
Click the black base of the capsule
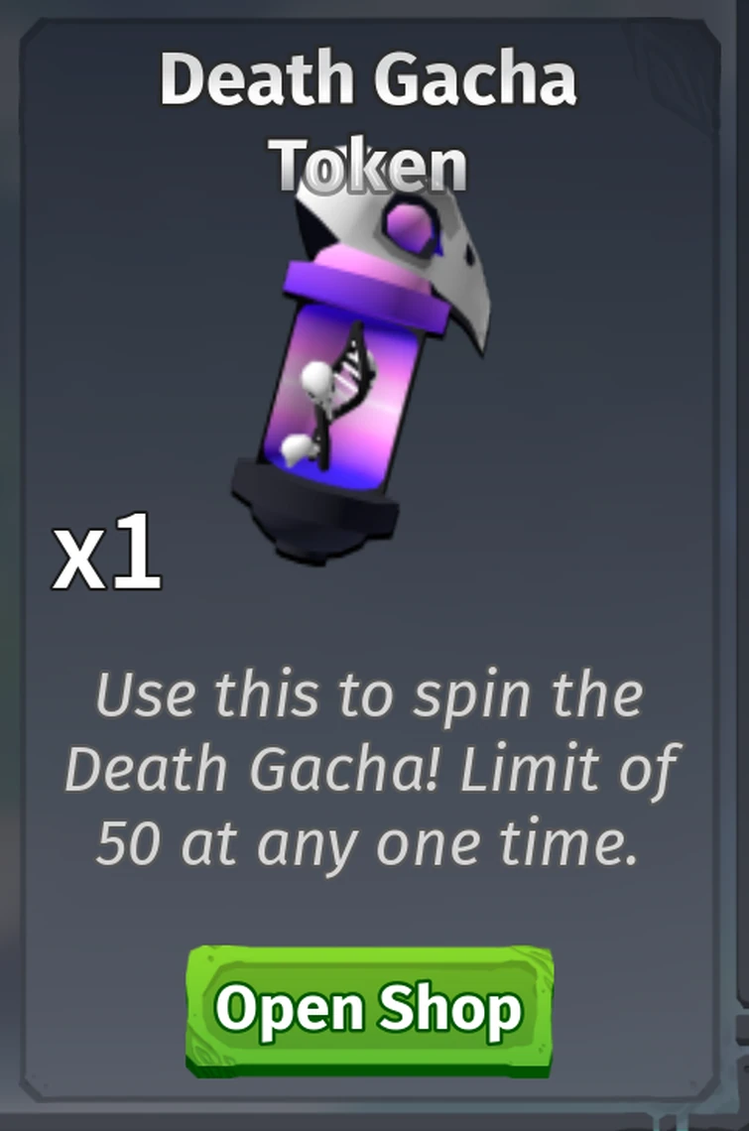pos(314,511)
